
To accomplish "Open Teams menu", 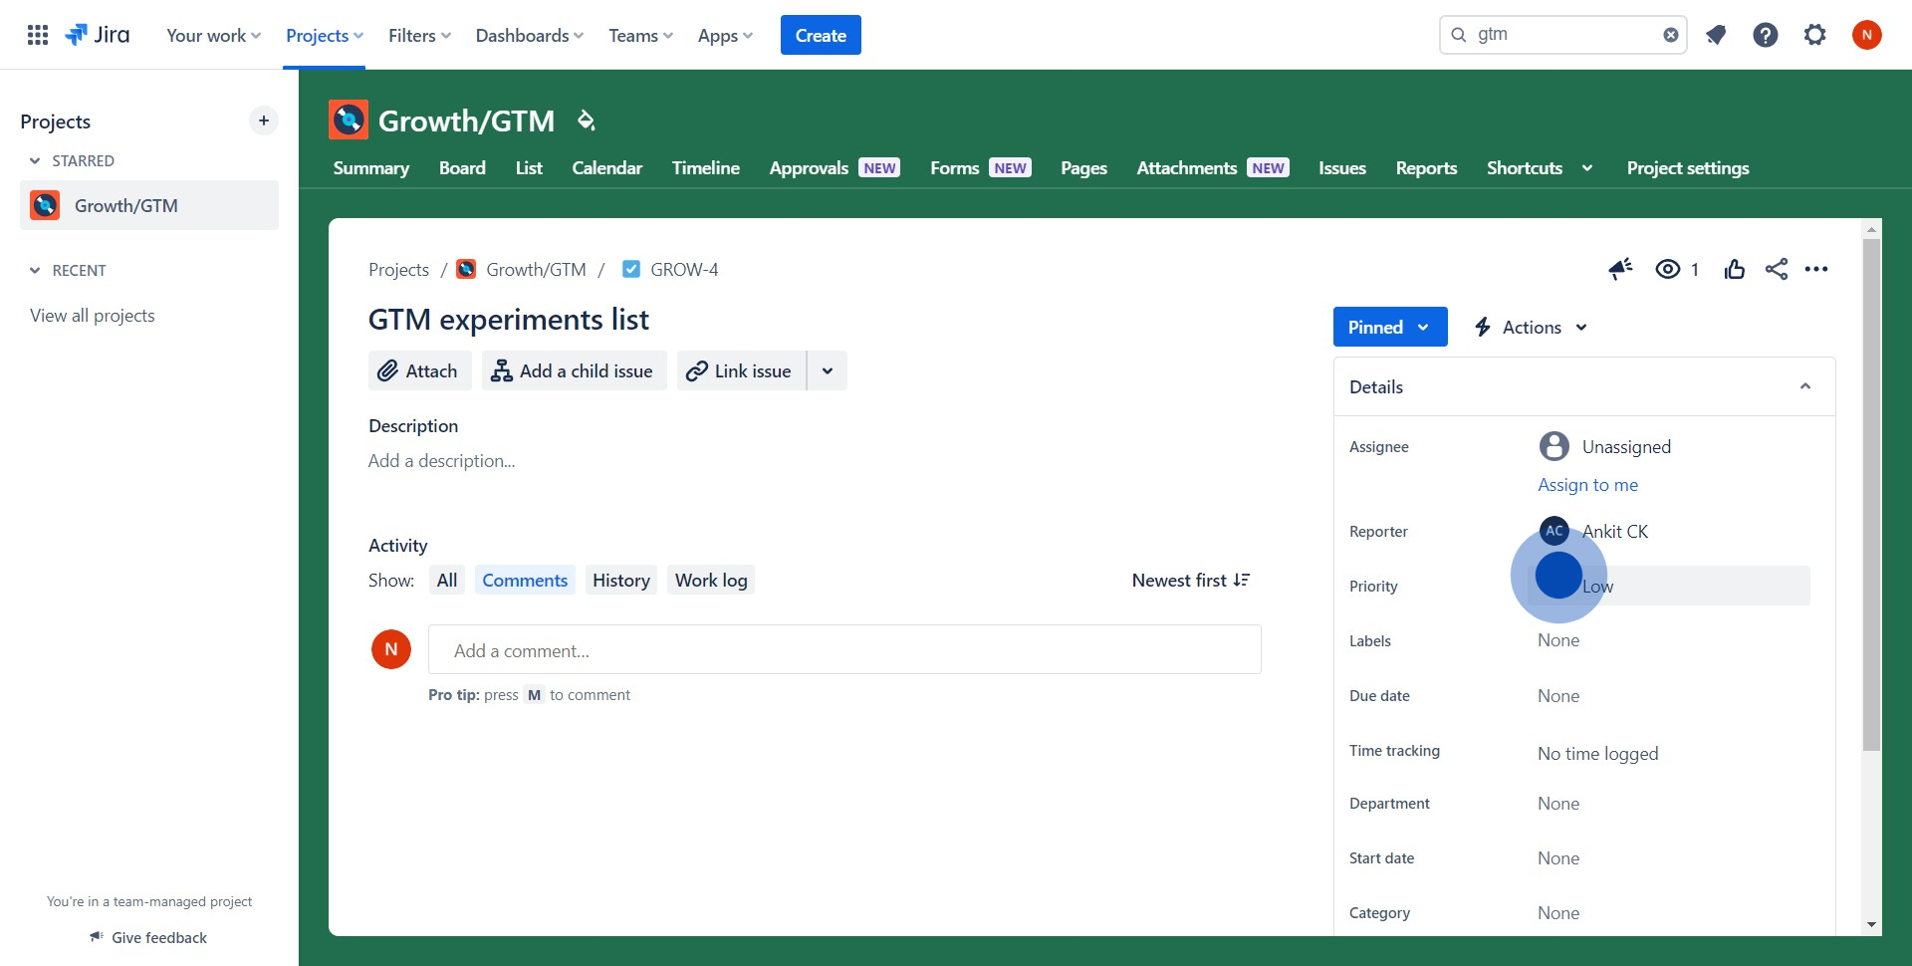I will click(x=641, y=35).
